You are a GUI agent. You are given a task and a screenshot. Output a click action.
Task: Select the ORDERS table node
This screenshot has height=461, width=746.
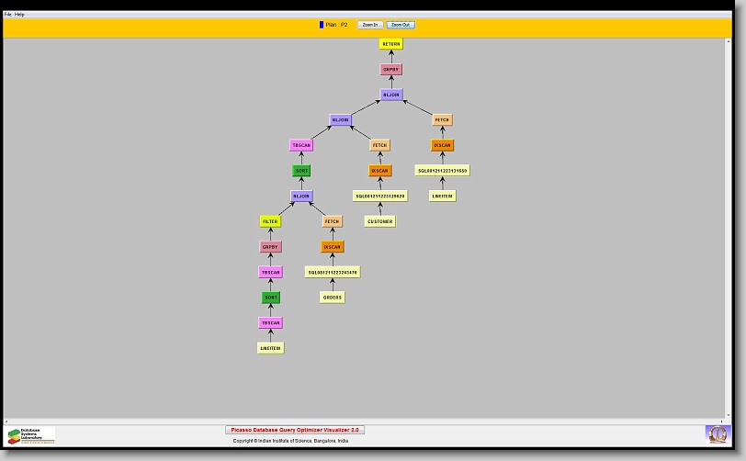tap(333, 298)
